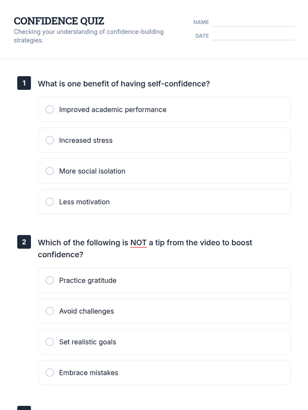
Task: Click the question 1 number badge
Action: (24, 83)
